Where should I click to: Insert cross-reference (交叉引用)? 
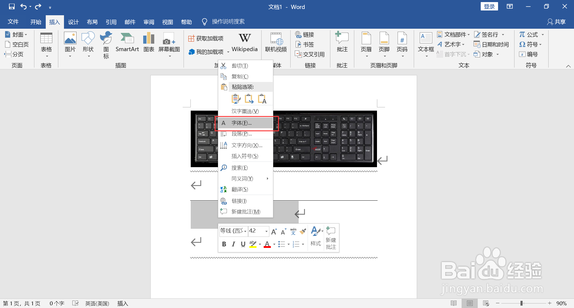pos(310,54)
